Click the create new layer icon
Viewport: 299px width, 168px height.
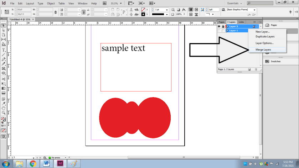coord(249,69)
